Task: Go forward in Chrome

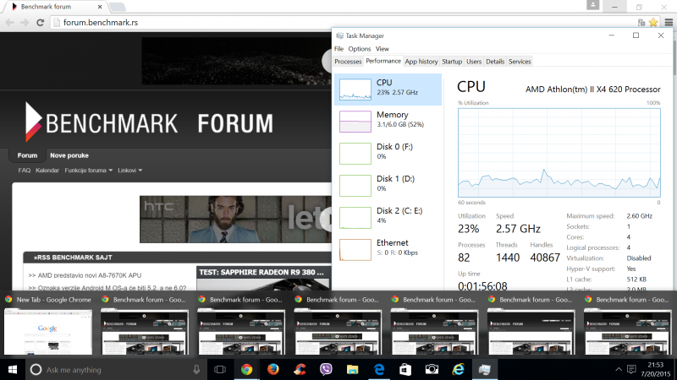Action: pos(25,23)
